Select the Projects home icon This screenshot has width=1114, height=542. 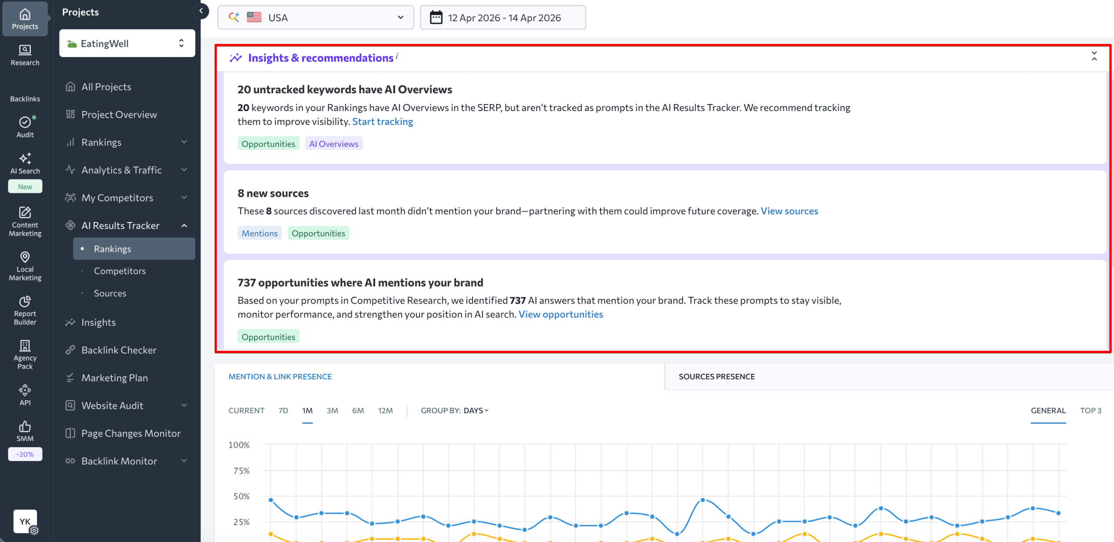tap(25, 17)
